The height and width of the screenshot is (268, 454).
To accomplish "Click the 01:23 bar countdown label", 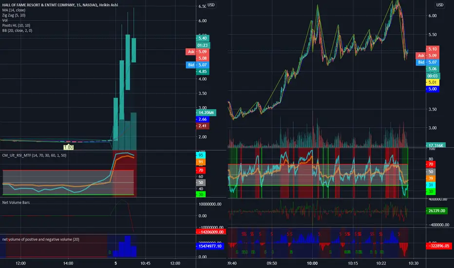I will tap(202, 45).
